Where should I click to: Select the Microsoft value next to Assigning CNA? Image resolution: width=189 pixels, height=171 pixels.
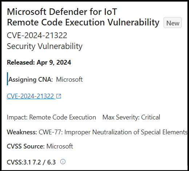[x=69, y=80]
